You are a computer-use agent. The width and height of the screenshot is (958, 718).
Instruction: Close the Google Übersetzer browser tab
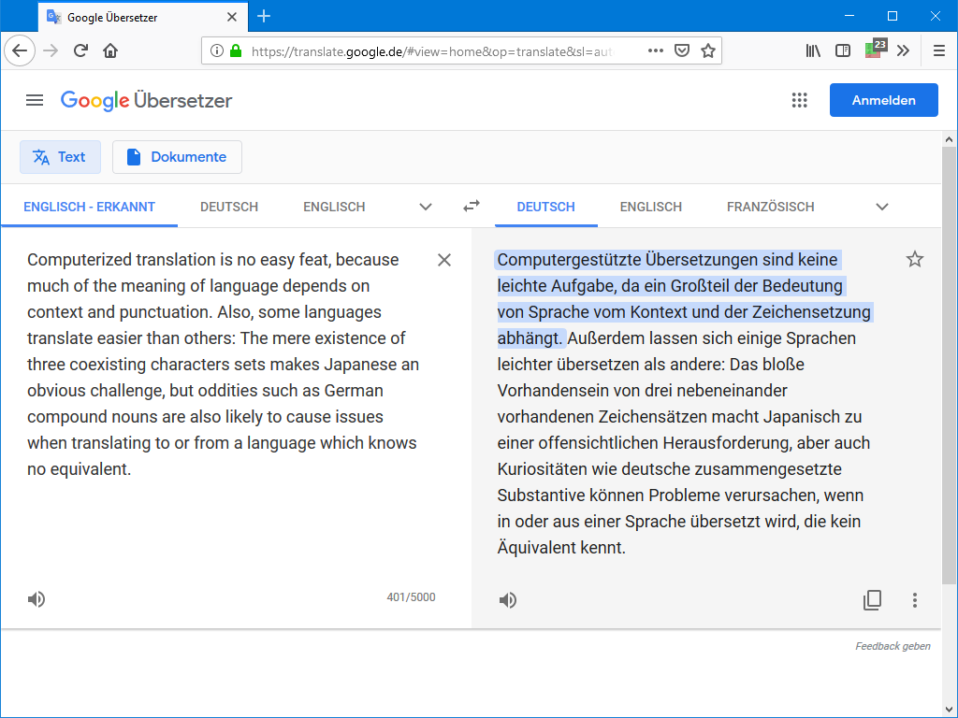click(232, 17)
